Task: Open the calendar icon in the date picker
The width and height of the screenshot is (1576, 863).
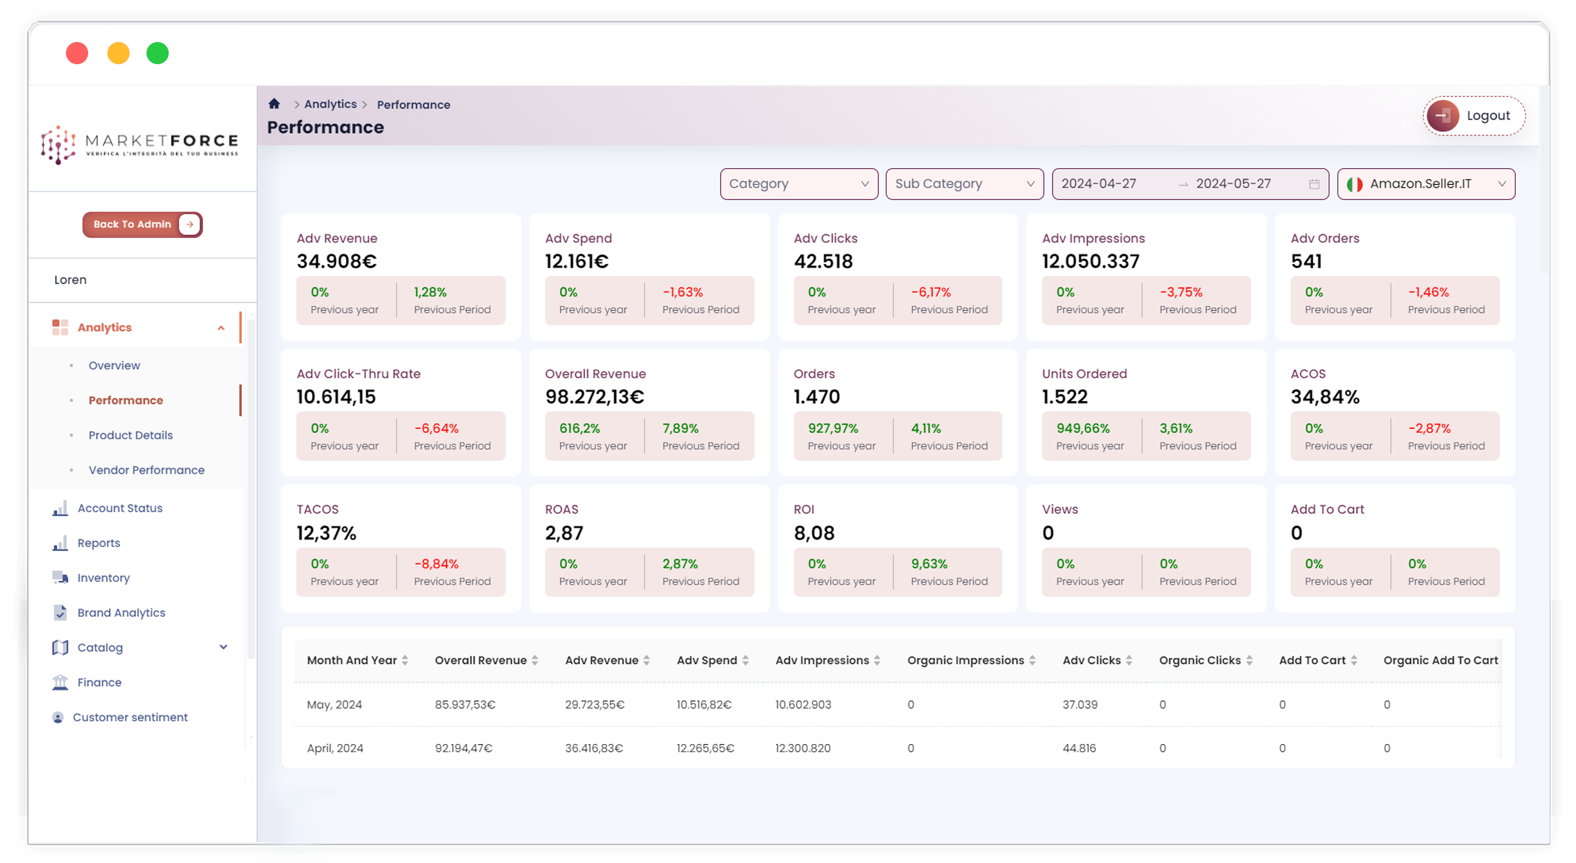Action: pyautogui.click(x=1313, y=183)
